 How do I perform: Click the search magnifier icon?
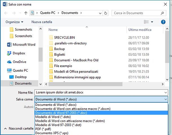point(162,13)
